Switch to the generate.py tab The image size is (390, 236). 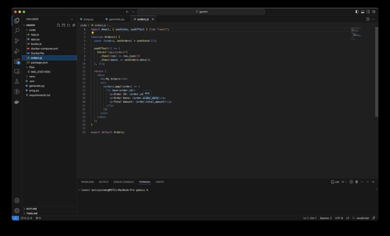click(x=117, y=19)
